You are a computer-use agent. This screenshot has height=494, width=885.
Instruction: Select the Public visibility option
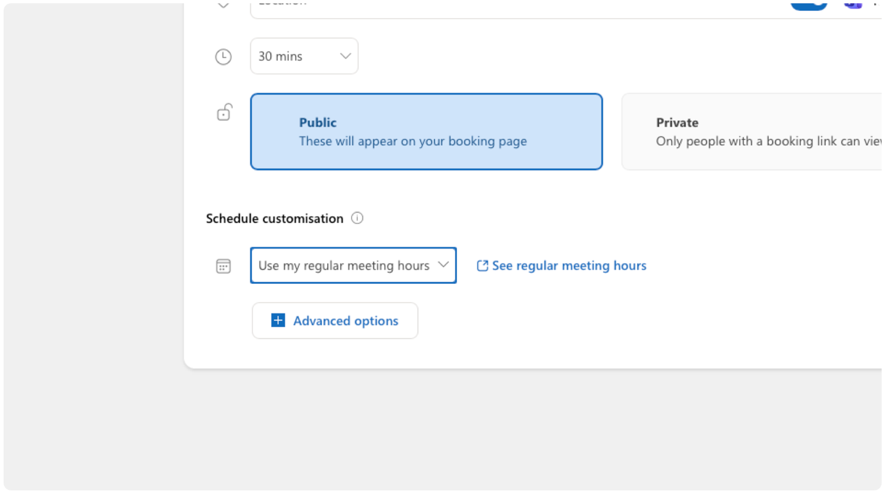pos(426,132)
